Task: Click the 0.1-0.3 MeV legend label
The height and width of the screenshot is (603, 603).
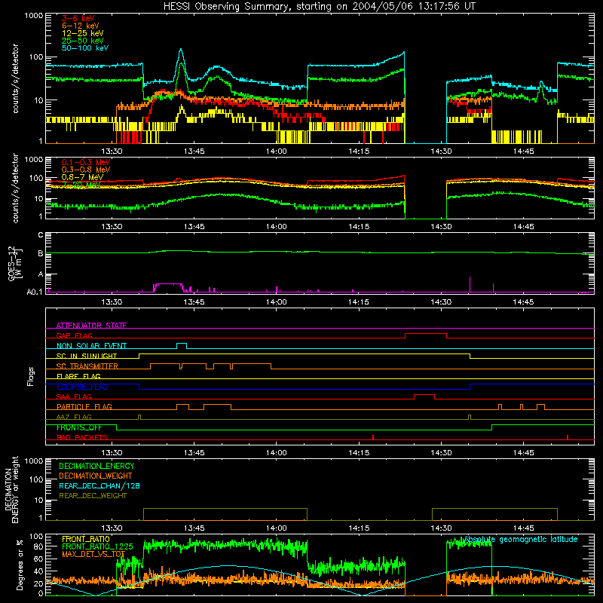Action: pyautogui.click(x=86, y=162)
